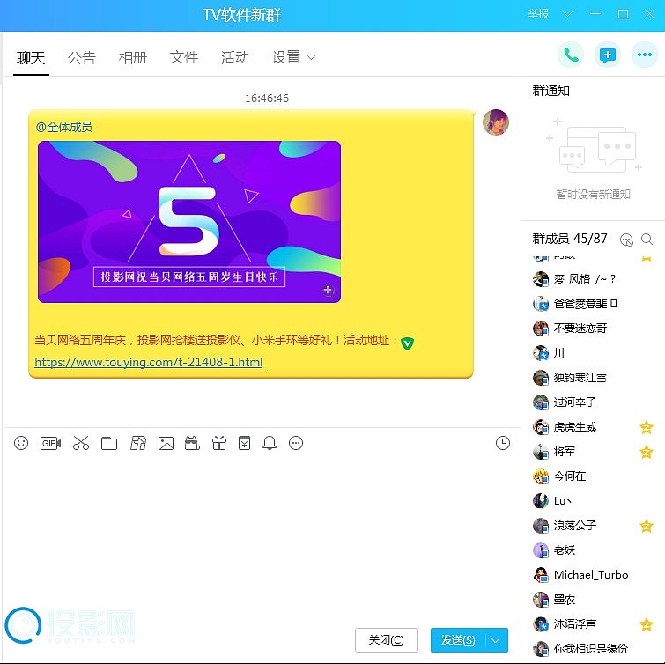The width and height of the screenshot is (665, 664).
Task: Select the scissors screenshot tool
Action: click(x=80, y=443)
